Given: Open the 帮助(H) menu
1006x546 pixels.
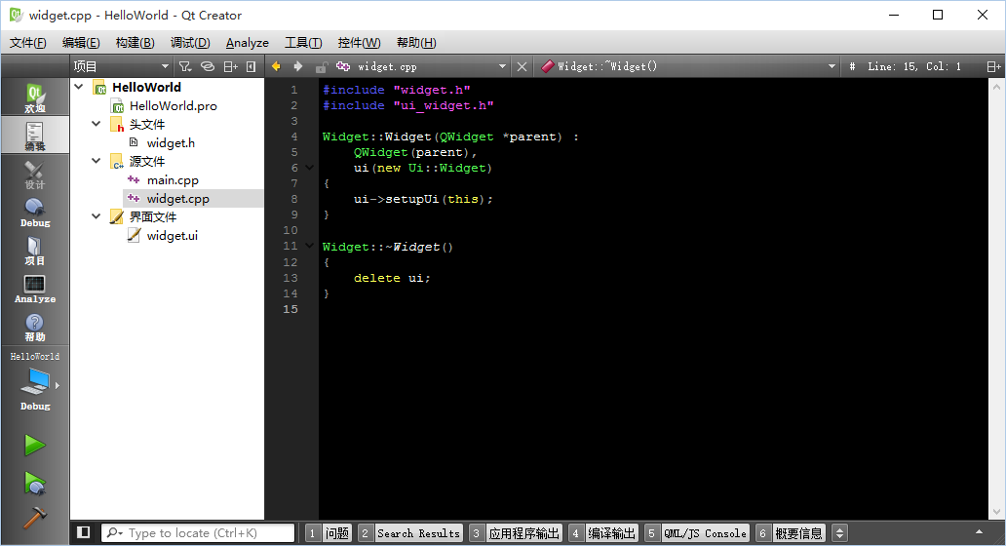Looking at the screenshot, I should [x=416, y=42].
